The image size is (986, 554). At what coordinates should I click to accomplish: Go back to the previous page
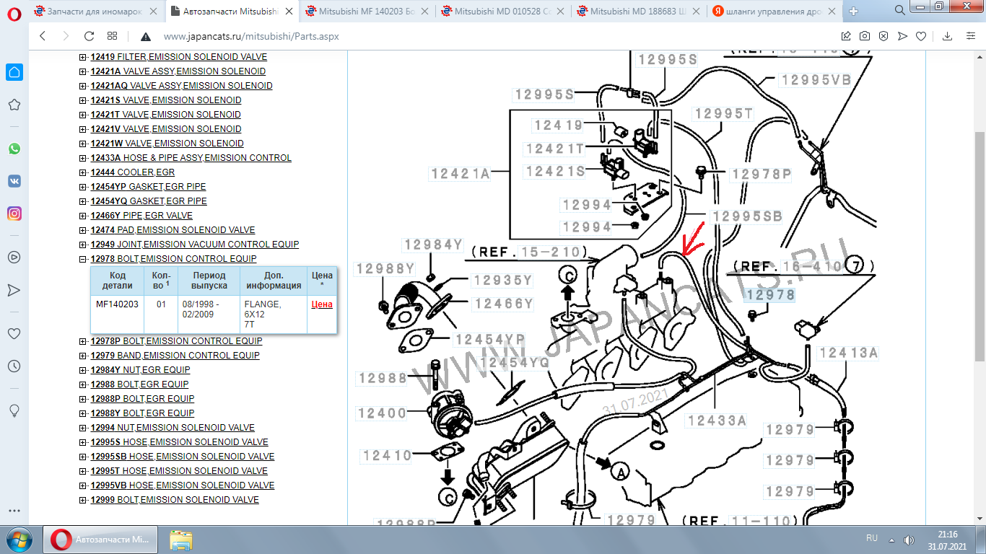click(42, 36)
